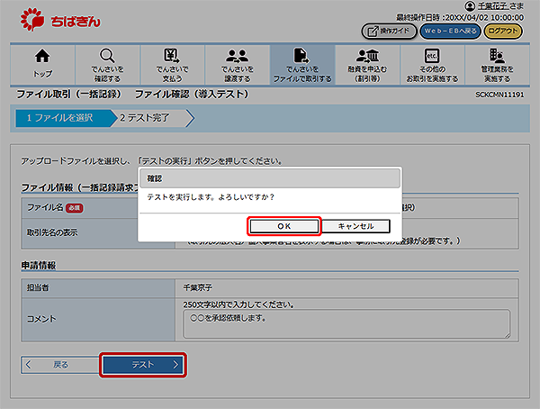Confirm the test with OK
Screen dimensions: 540x409
(283, 225)
